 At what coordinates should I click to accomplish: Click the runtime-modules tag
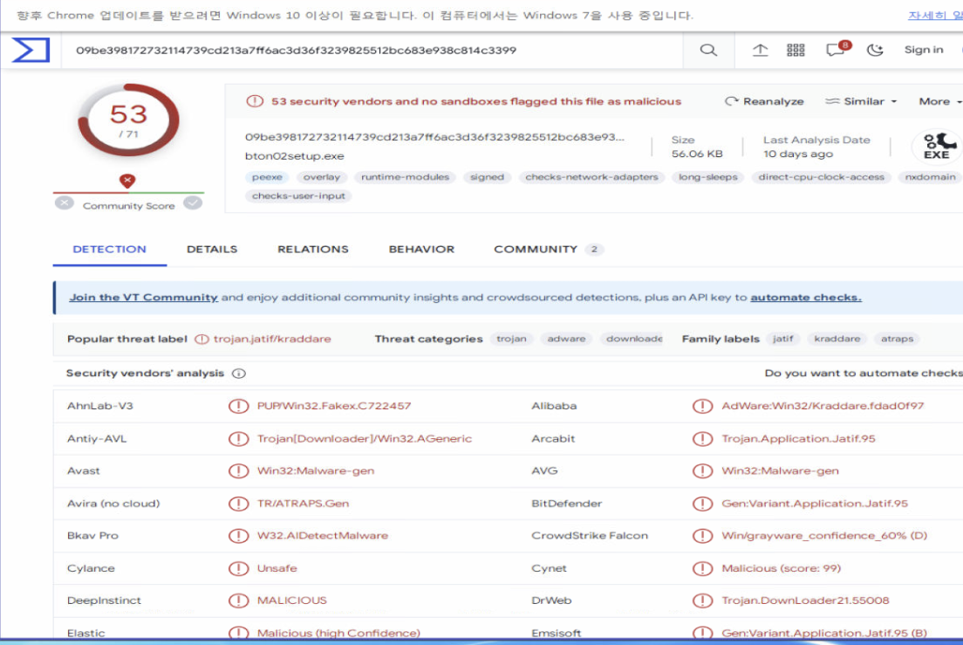[405, 177]
